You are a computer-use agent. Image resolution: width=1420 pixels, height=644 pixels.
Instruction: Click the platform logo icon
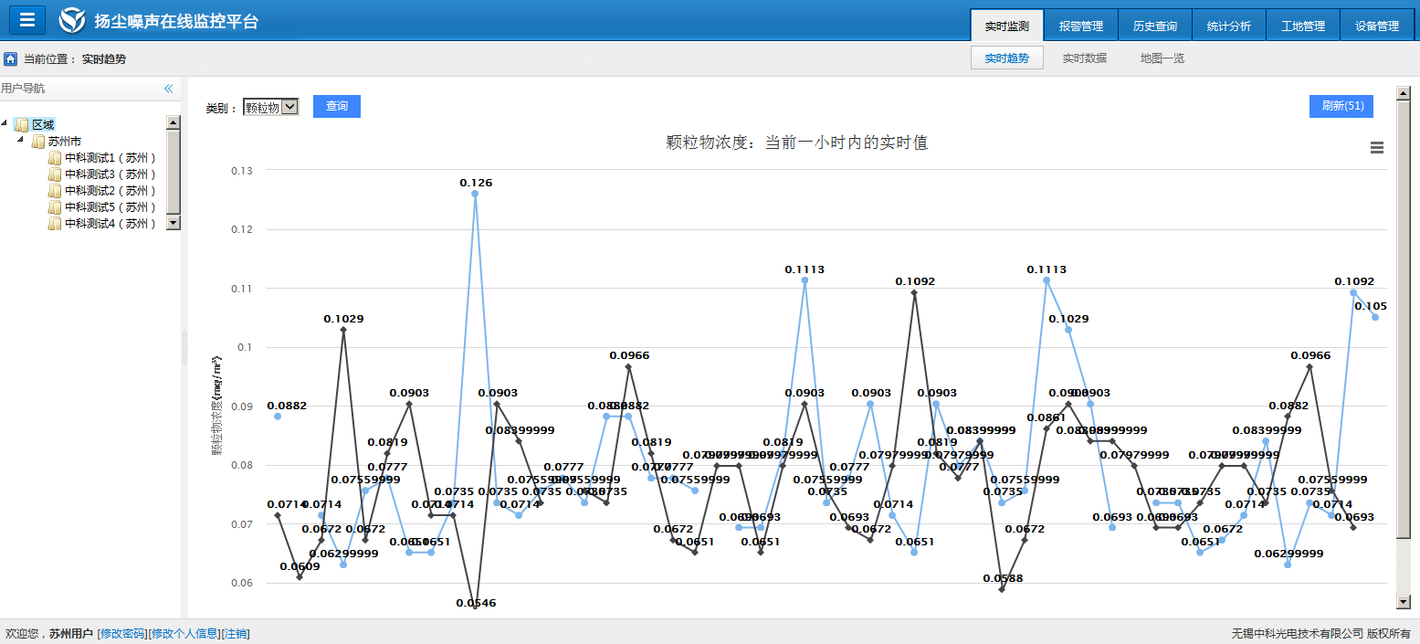coord(72,21)
